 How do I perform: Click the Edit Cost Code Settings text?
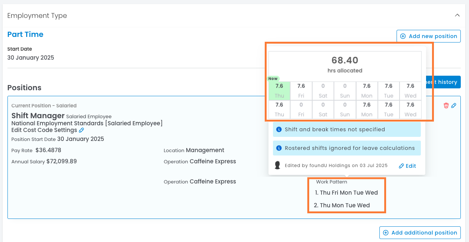tap(44, 130)
